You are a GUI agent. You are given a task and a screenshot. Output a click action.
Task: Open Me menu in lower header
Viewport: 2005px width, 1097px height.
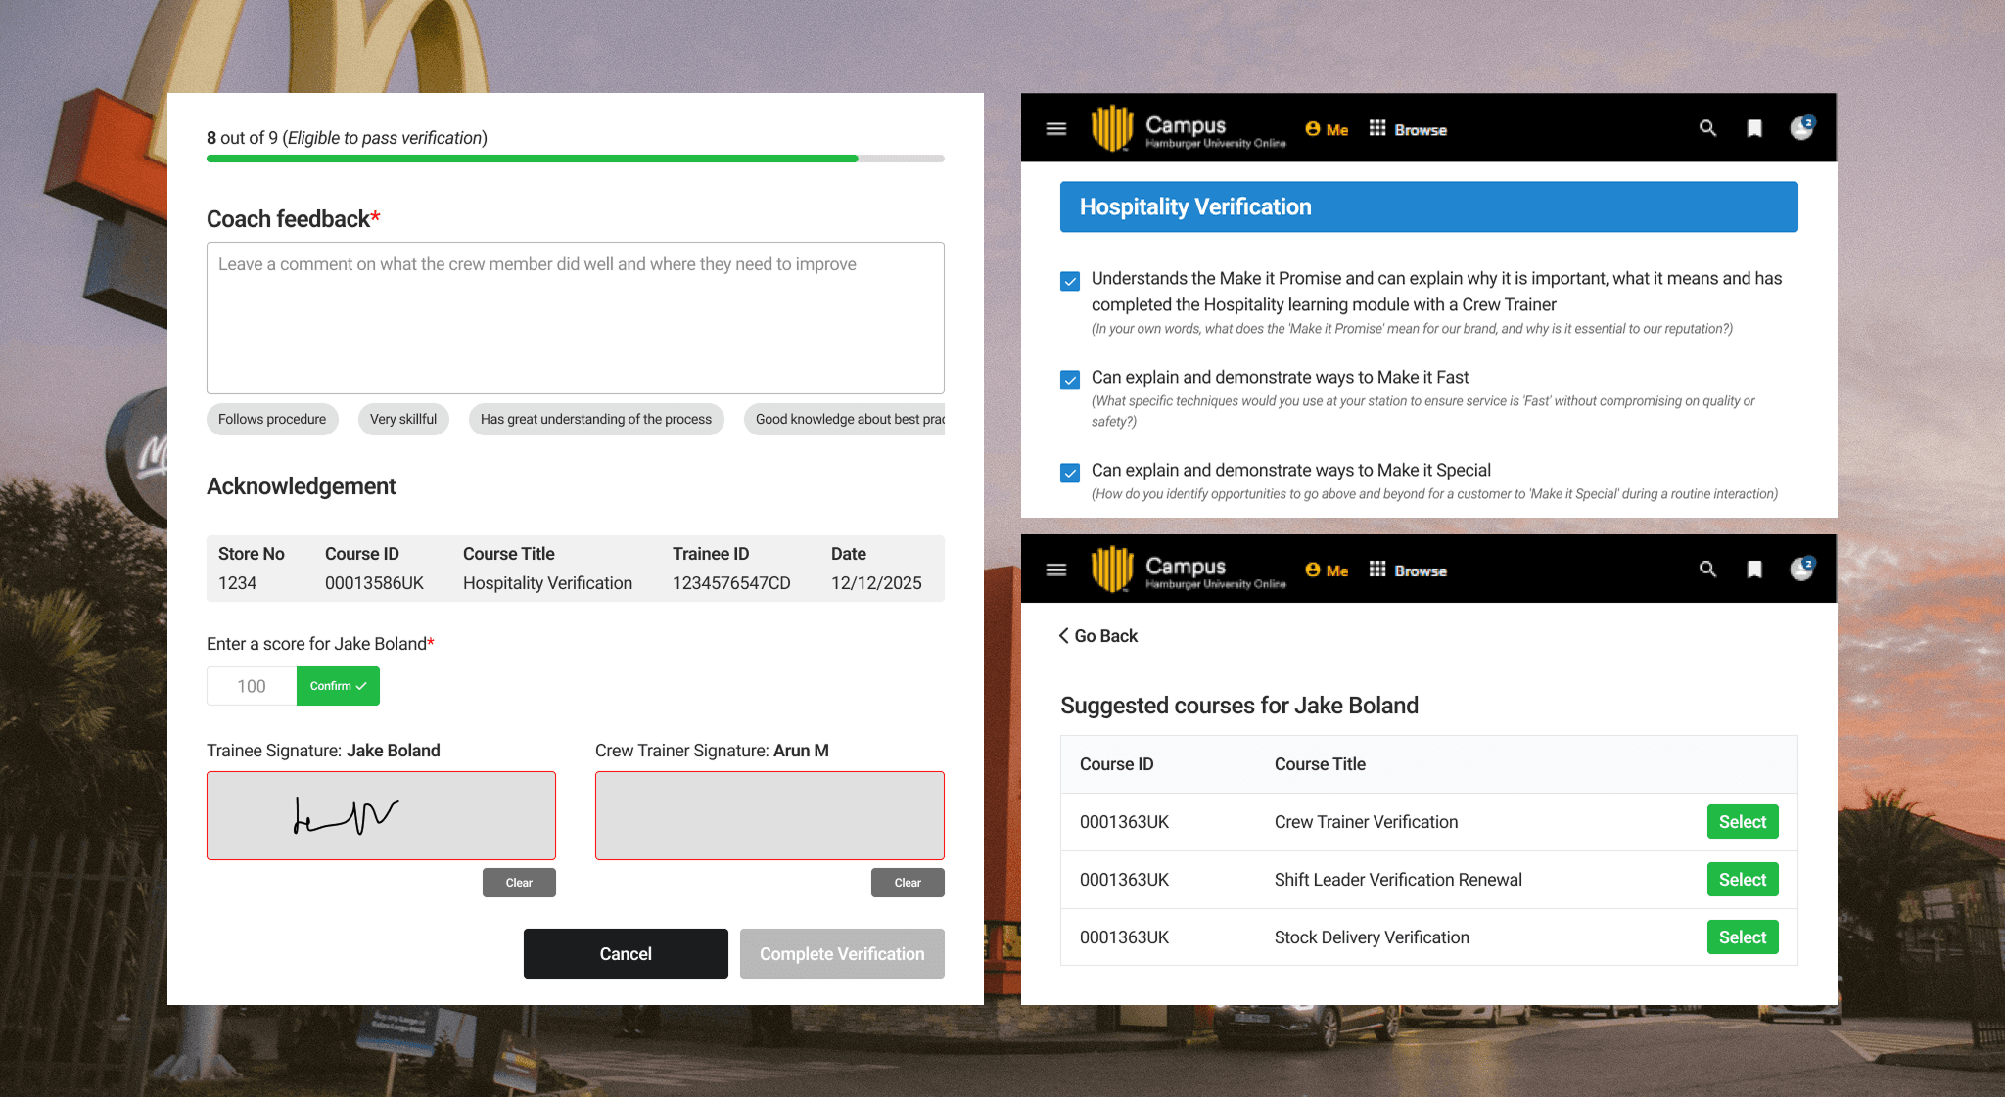point(1327,571)
